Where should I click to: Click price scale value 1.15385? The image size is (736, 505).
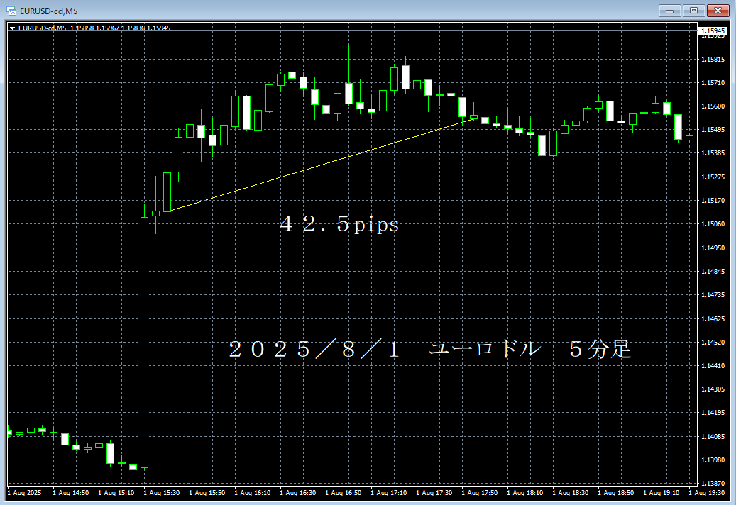[x=713, y=153]
